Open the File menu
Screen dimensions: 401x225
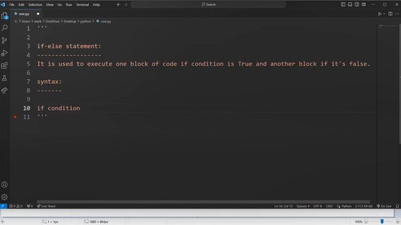coord(12,4)
